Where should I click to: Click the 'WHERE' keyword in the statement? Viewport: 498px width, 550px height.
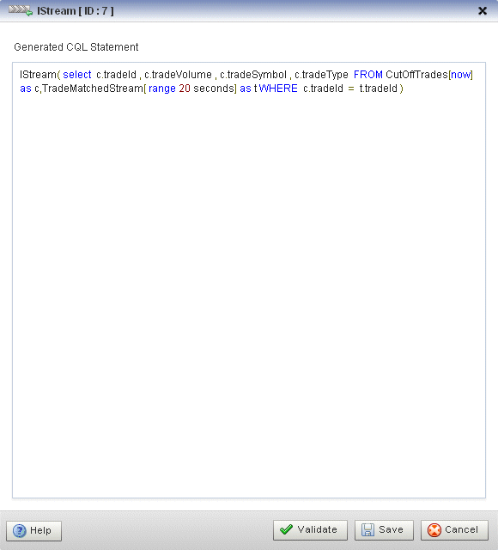[x=278, y=88]
